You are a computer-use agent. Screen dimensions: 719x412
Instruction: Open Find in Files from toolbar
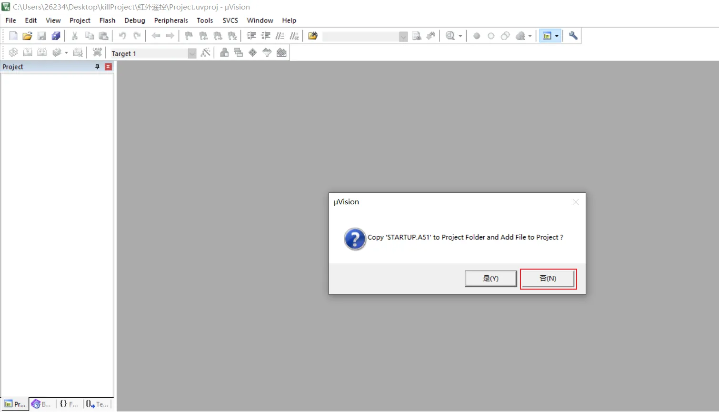(x=313, y=36)
